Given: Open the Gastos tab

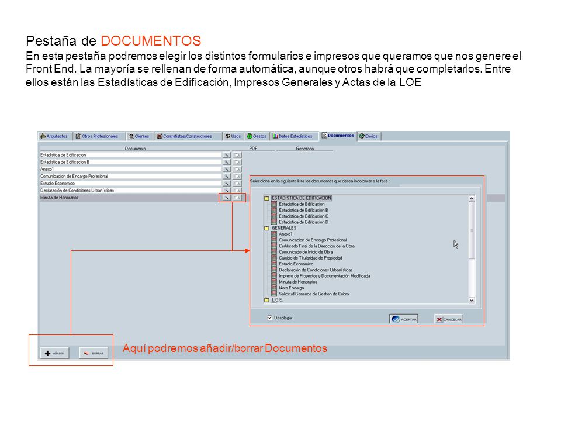Looking at the screenshot, I should click(x=257, y=136).
